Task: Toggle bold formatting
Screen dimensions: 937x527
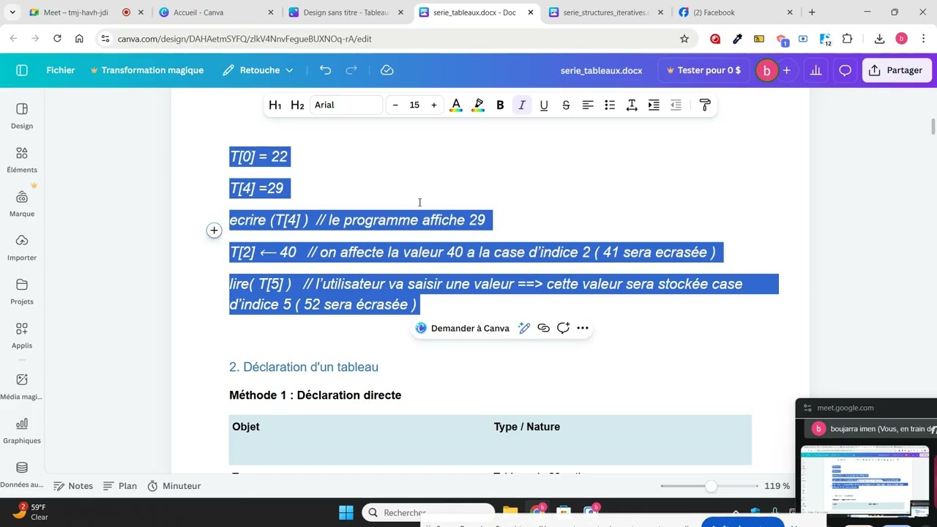Action: 500,105
